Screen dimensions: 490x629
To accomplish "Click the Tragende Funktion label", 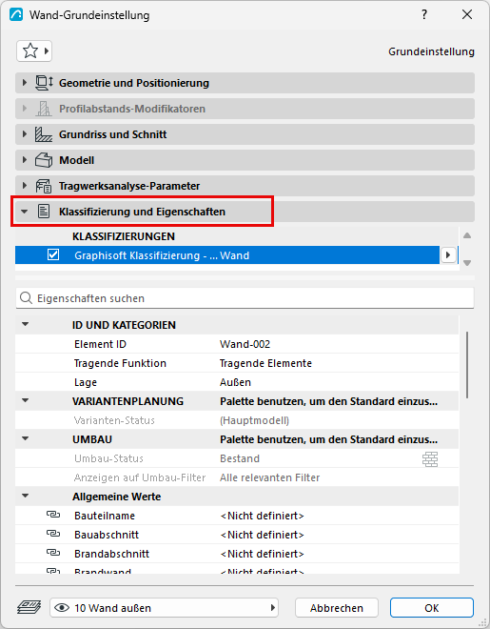I will (120, 363).
